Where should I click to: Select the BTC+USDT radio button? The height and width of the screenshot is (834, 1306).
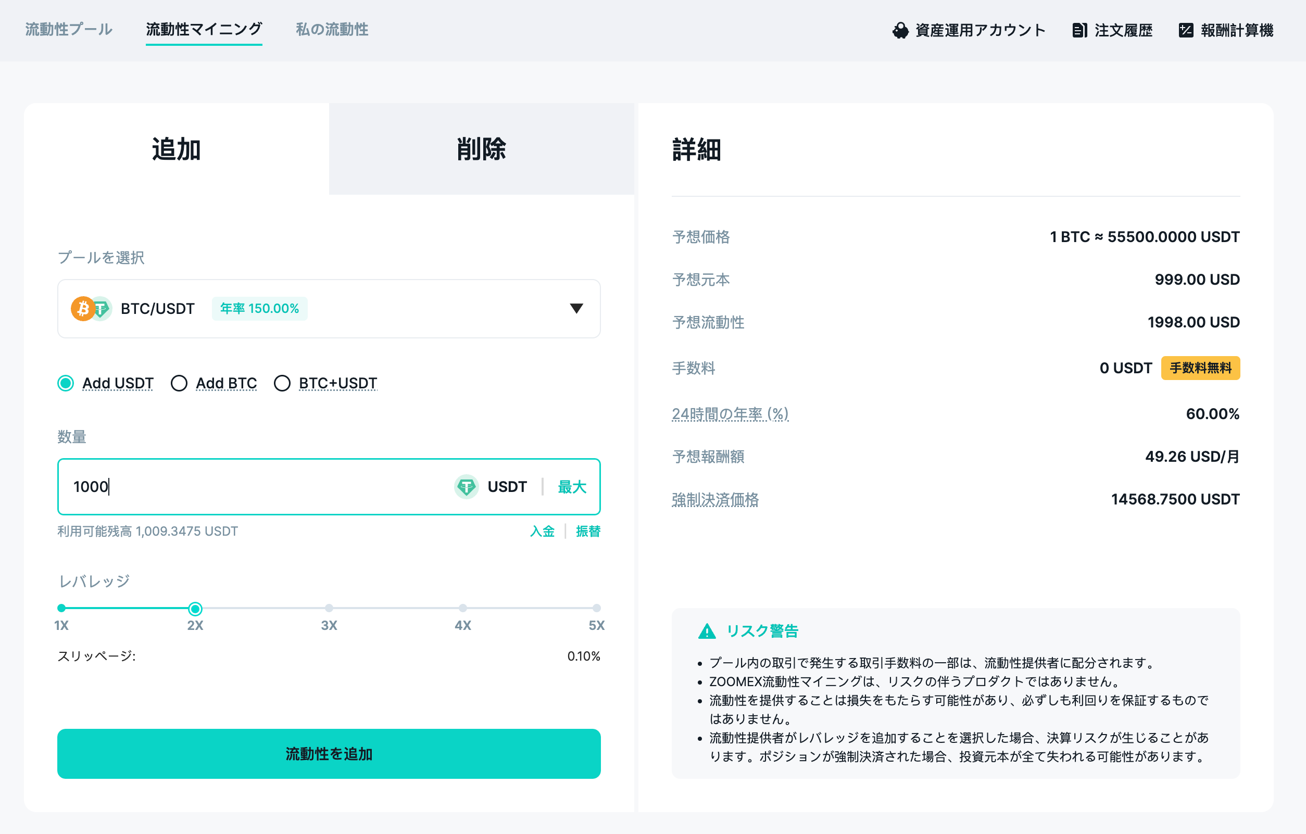coord(282,383)
